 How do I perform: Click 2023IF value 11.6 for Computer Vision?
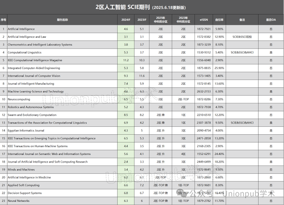(142, 76)
